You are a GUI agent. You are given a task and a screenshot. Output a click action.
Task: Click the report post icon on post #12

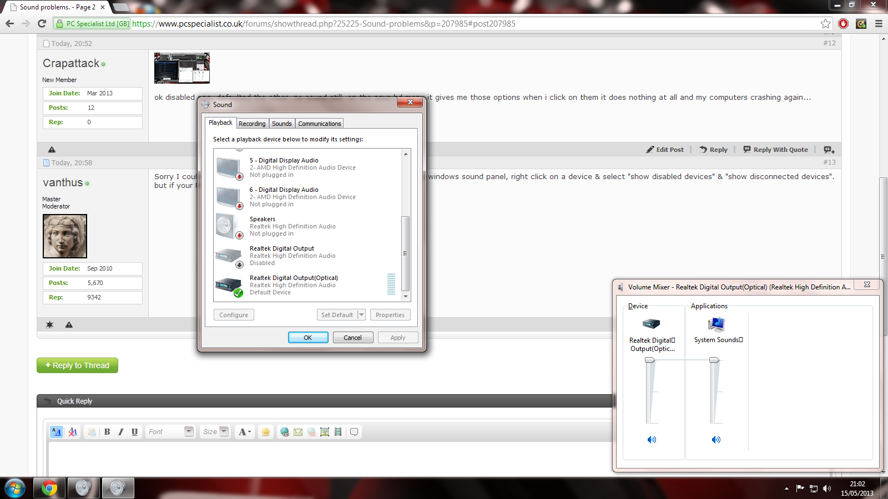pyautogui.click(x=52, y=150)
